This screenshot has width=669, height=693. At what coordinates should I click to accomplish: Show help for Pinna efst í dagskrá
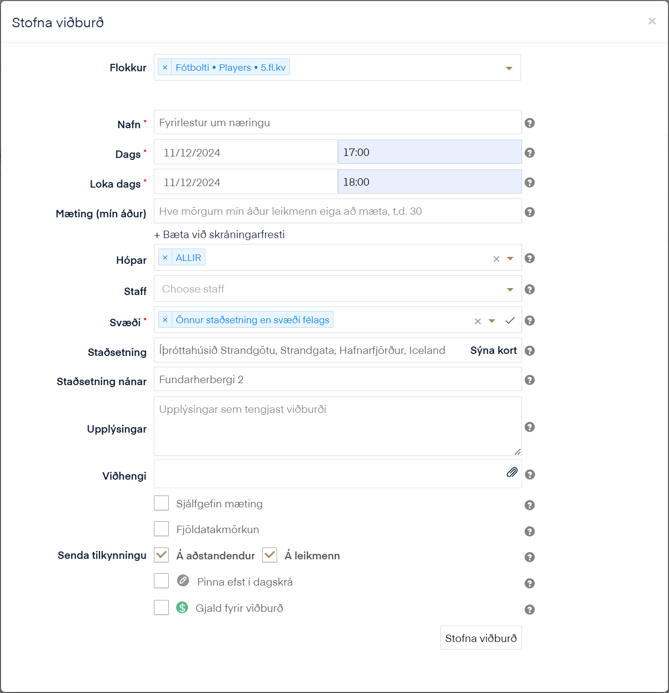(529, 583)
